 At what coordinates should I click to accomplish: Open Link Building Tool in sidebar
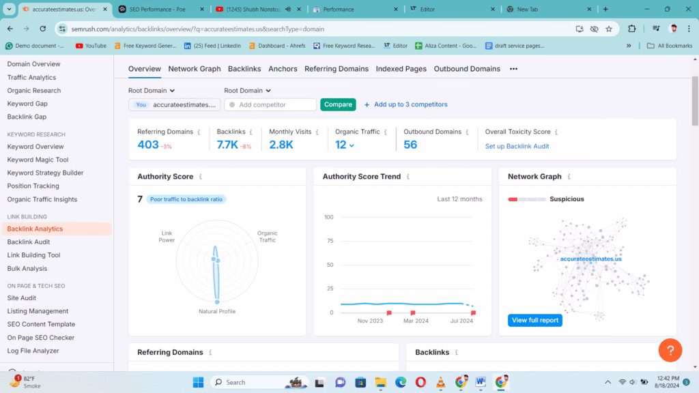(33, 255)
